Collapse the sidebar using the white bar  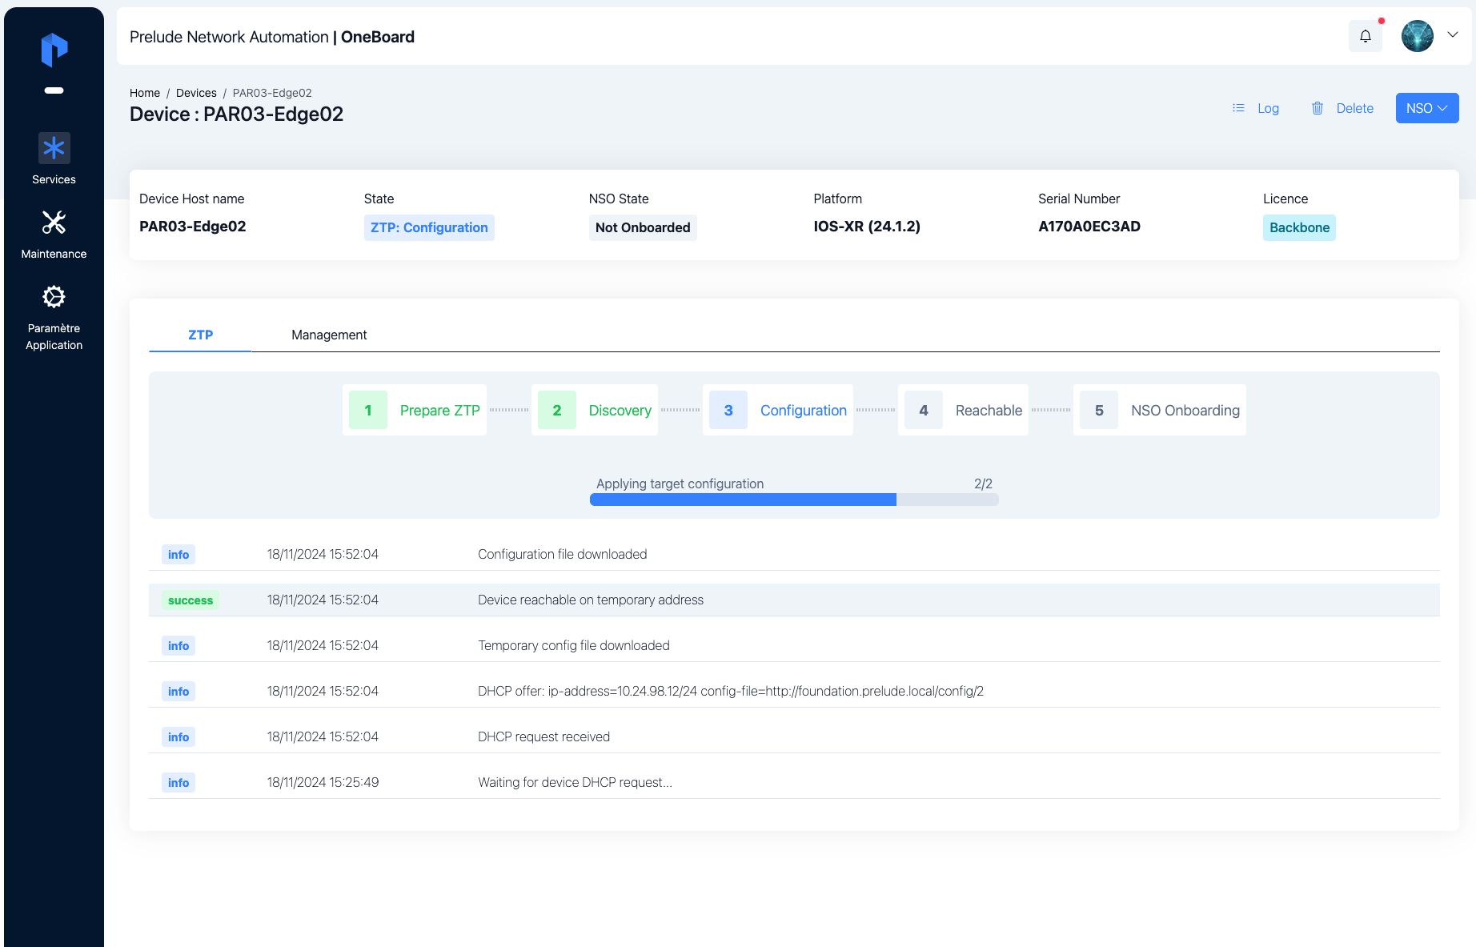[x=54, y=90]
